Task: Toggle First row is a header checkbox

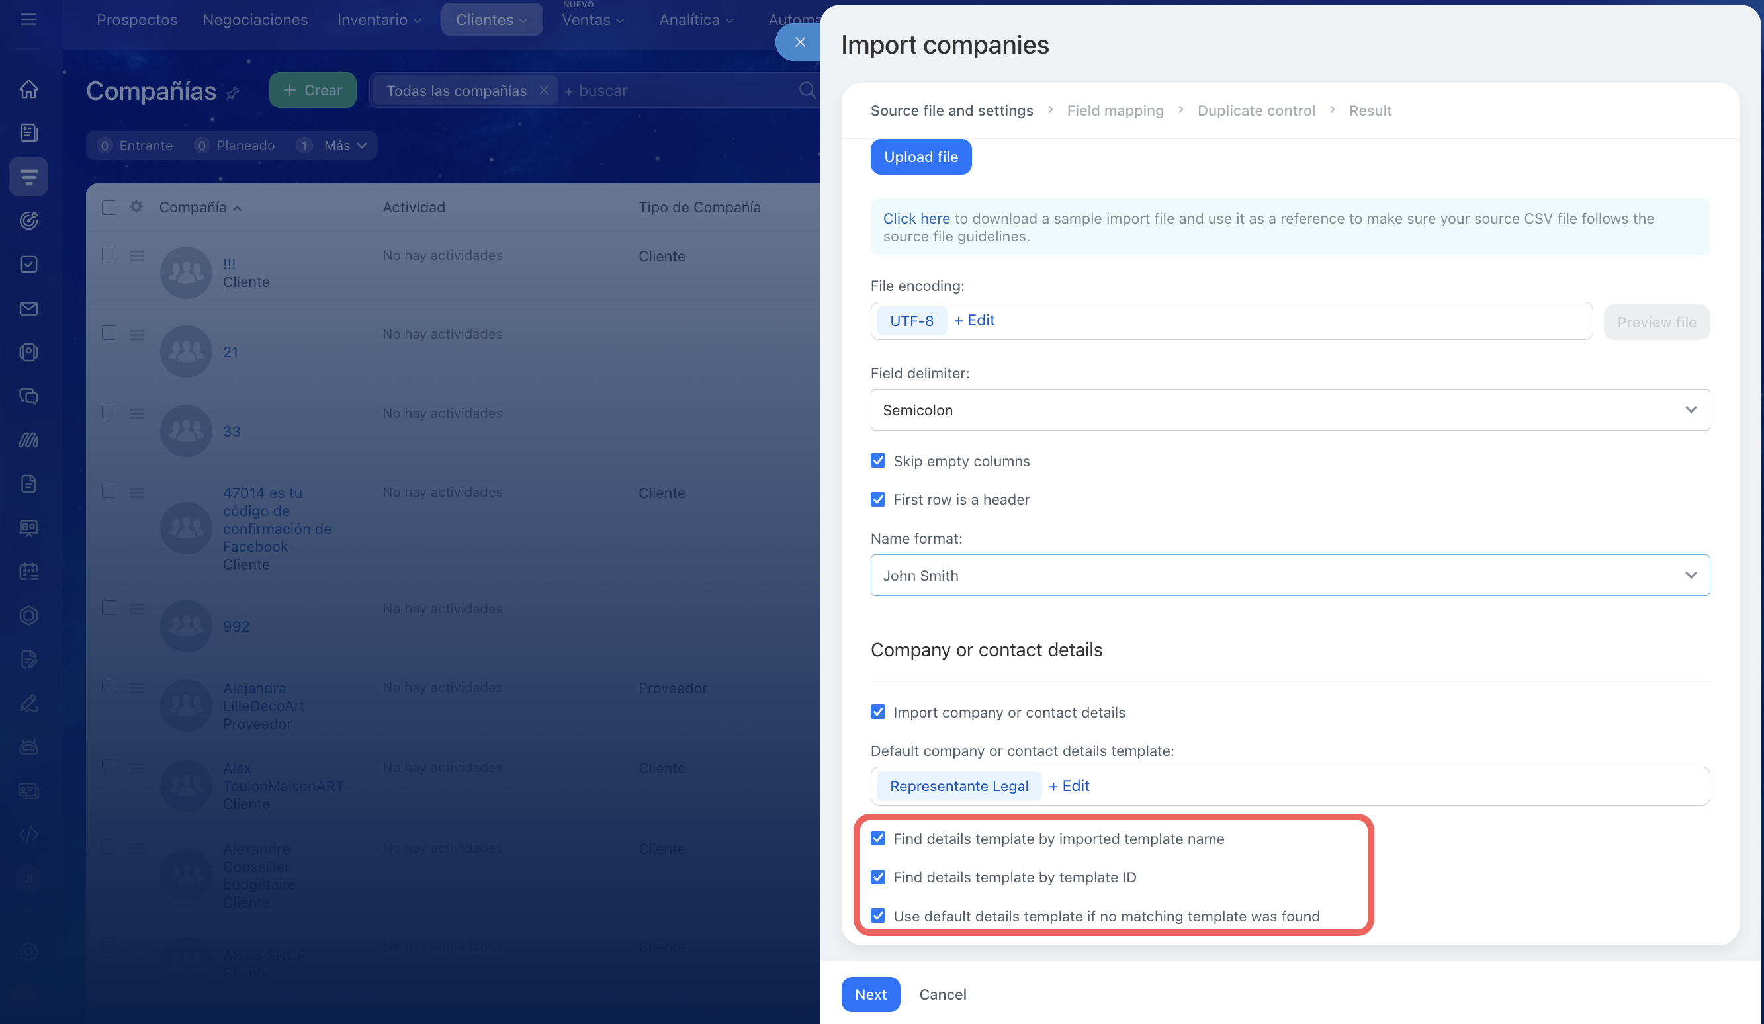Action: [x=878, y=499]
